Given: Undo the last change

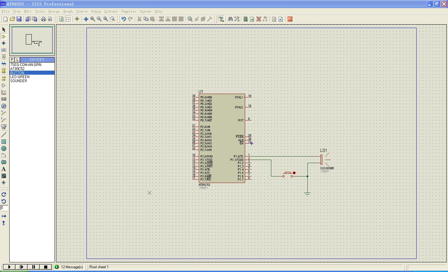Looking at the screenshot, I should click(x=124, y=19).
